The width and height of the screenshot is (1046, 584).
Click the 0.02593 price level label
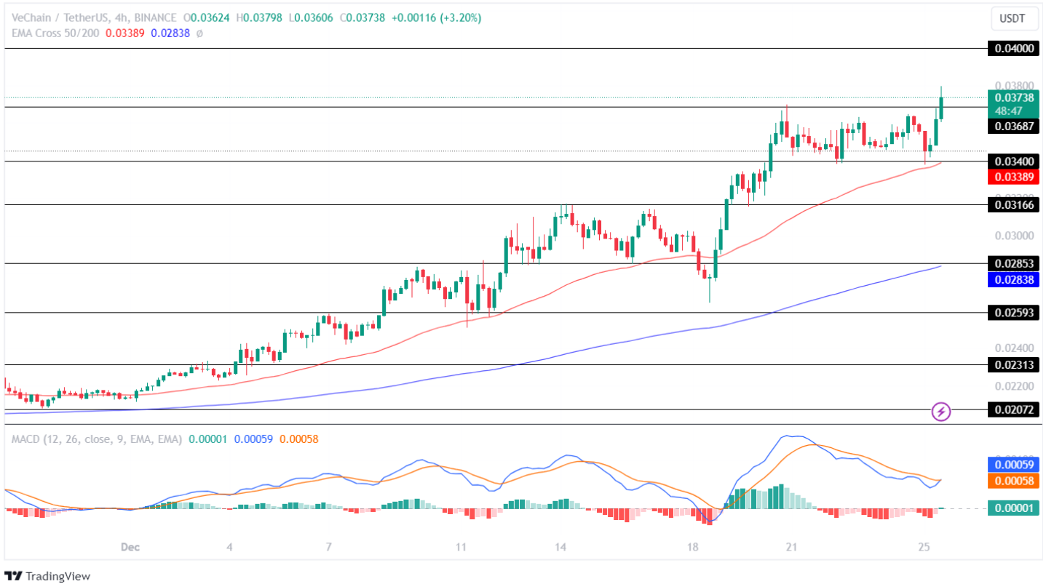1013,313
